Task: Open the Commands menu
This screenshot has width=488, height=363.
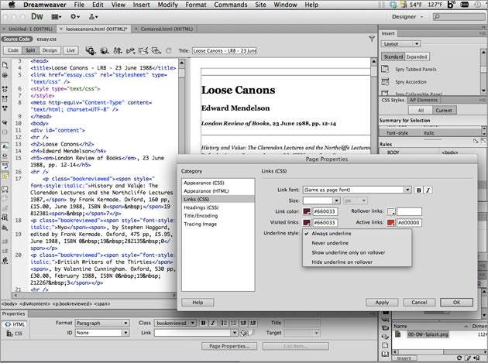Action: (x=231, y=5)
